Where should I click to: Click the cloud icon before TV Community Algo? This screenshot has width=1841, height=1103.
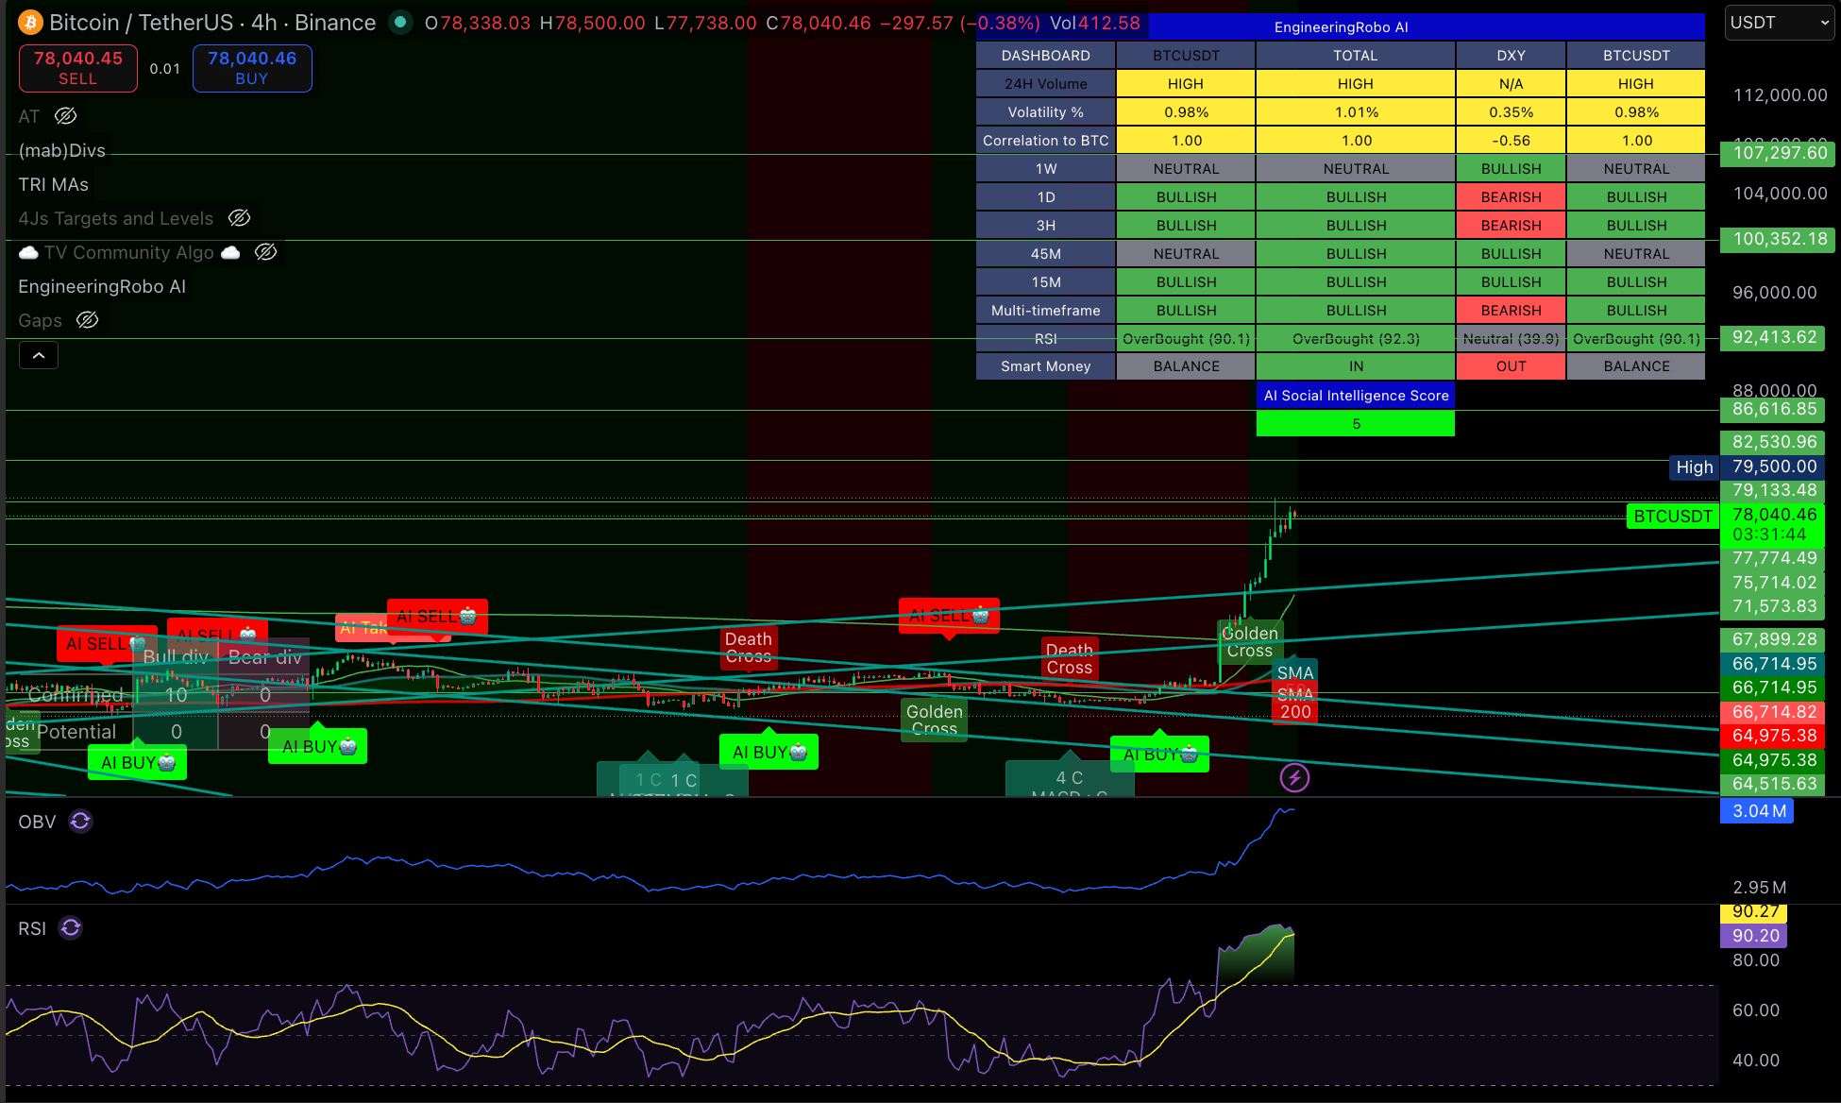pos(28,253)
